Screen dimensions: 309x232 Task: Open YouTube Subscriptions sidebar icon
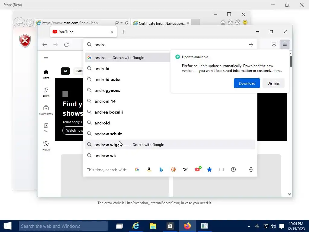(46, 110)
